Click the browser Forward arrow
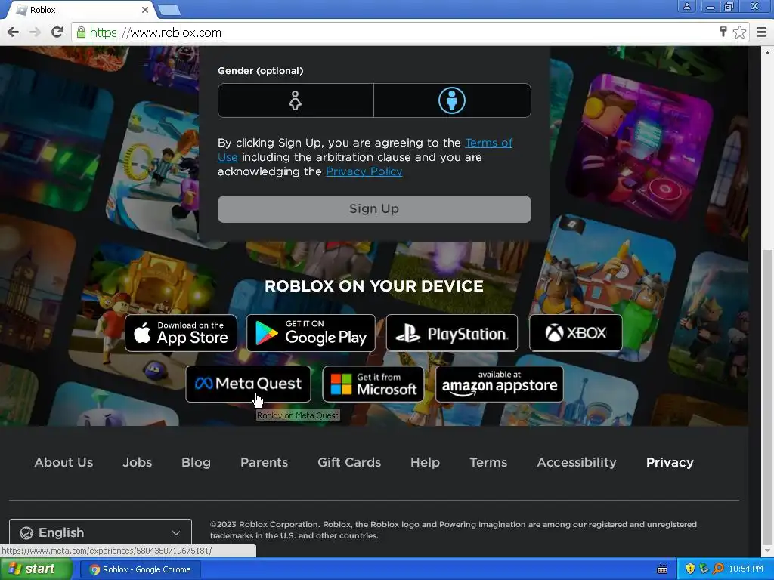Viewport: 774px width, 580px height. [x=35, y=32]
